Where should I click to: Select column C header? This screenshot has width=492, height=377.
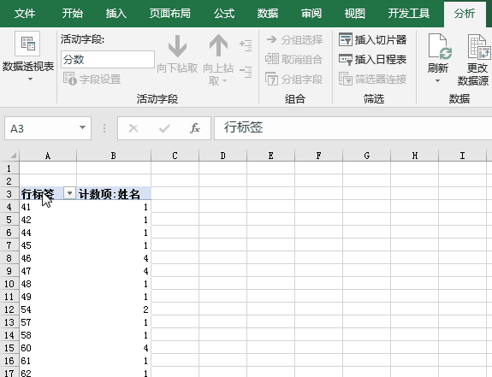click(175, 156)
